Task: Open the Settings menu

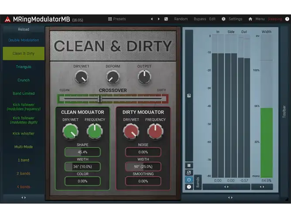Action: pos(235,19)
